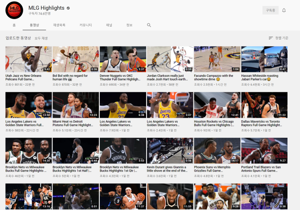Open Utah Jazz vs New Orleans Pelicans thumbnail
This screenshot has height=210, width=300.
pyautogui.click(x=29, y=59)
